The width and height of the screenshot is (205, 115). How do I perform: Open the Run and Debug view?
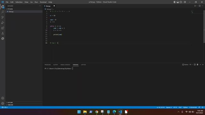(3, 23)
